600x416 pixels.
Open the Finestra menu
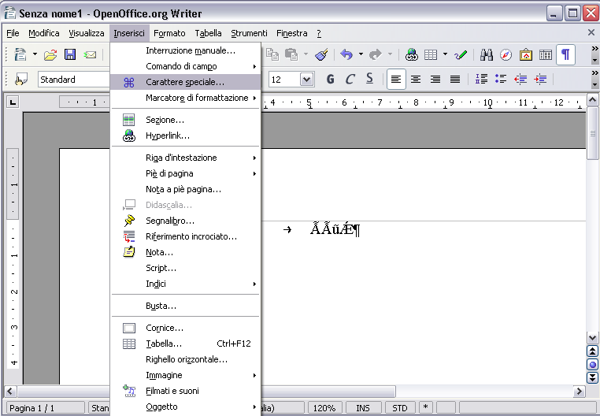click(x=292, y=33)
